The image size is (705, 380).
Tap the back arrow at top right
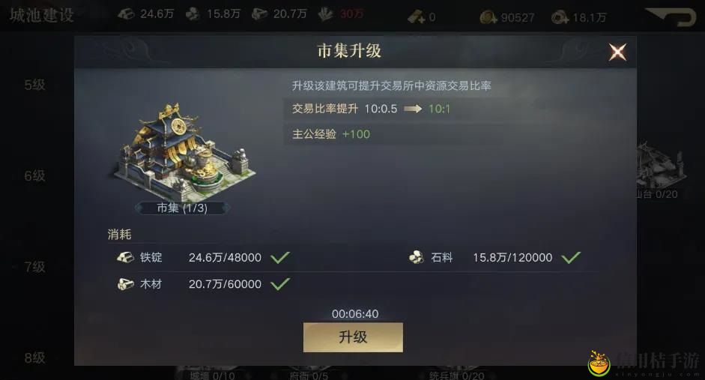tap(671, 17)
